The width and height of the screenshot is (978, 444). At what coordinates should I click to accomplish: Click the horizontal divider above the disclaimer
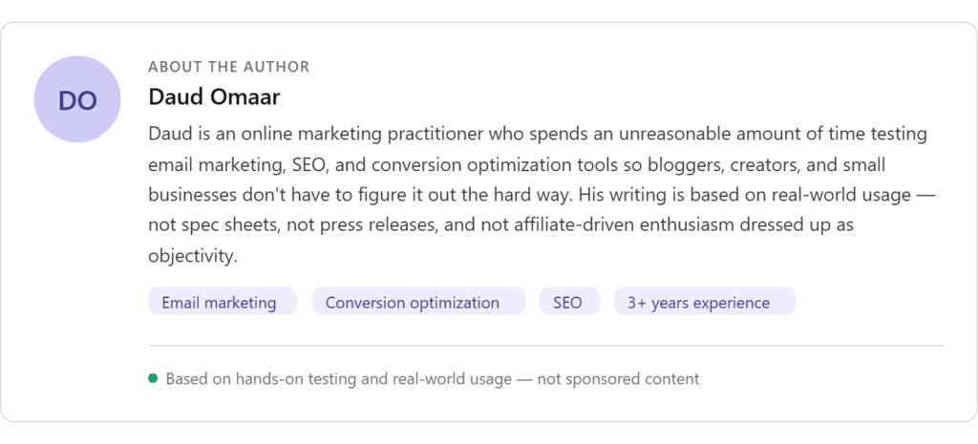pyautogui.click(x=545, y=345)
